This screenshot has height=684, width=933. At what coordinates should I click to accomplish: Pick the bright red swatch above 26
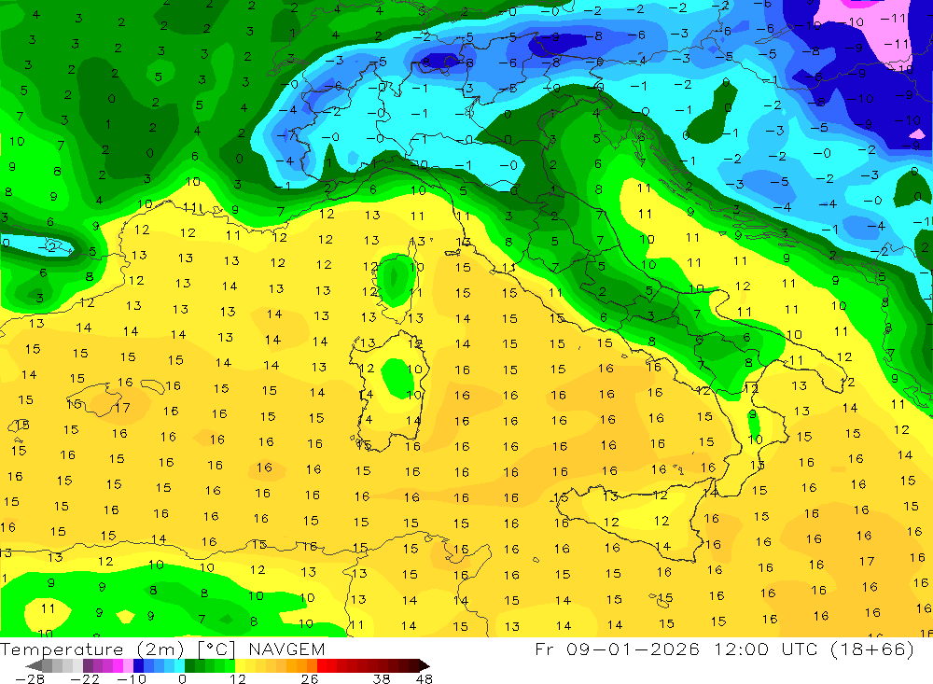click(x=322, y=666)
